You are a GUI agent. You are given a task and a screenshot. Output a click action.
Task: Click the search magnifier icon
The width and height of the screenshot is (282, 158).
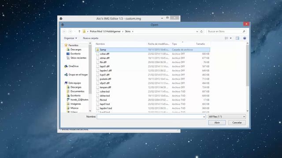pyautogui.click(x=244, y=31)
